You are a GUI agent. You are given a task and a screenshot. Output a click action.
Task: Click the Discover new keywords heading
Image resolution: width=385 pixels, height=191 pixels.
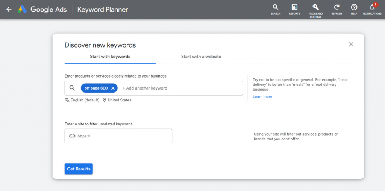click(100, 45)
